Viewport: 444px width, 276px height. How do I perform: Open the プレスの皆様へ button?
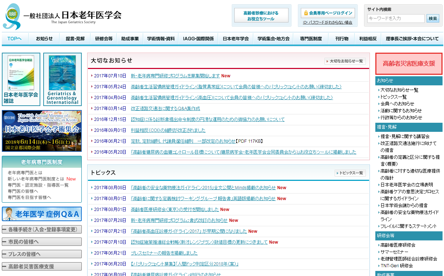click(x=42, y=254)
